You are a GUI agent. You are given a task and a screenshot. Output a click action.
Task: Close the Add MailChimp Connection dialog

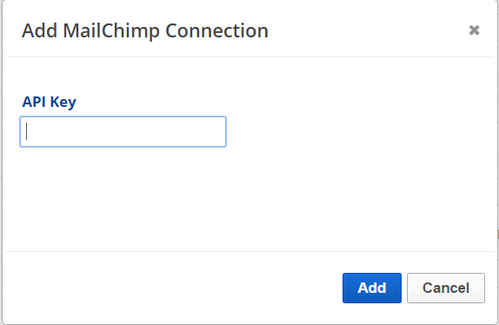click(474, 30)
